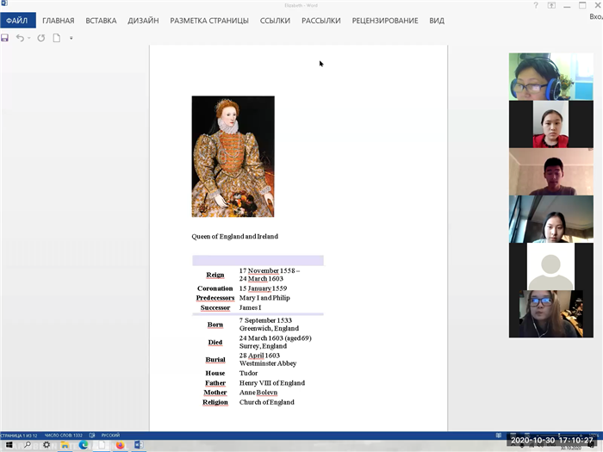The image size is (603, 452).
Task: Click the Save icon in quick access toolbar
Action: [5, 38]
